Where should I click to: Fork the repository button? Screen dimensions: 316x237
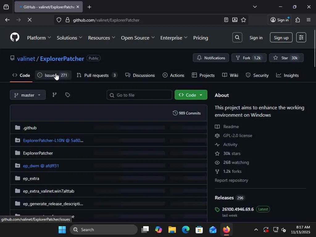249,58
